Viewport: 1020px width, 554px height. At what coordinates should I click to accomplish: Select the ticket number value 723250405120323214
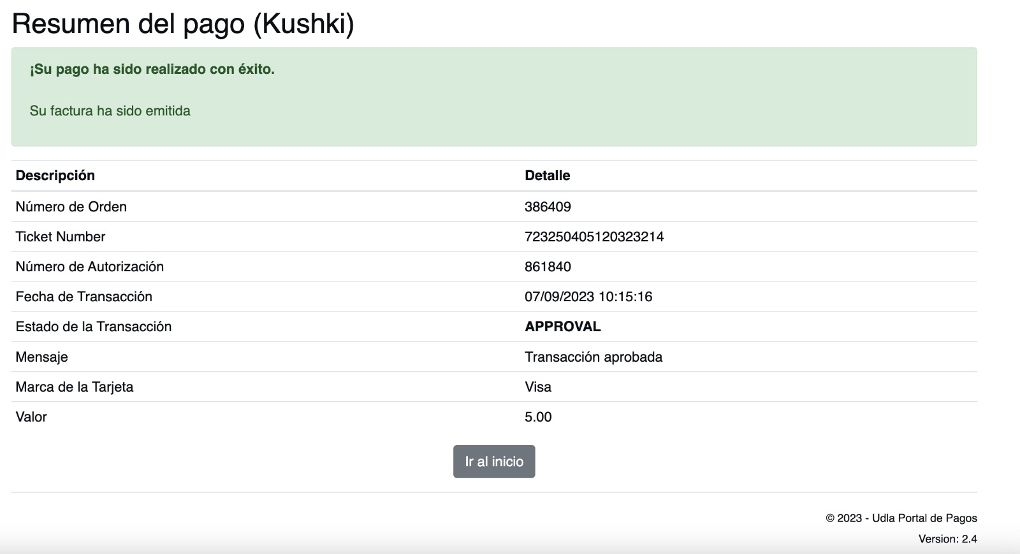594,237
